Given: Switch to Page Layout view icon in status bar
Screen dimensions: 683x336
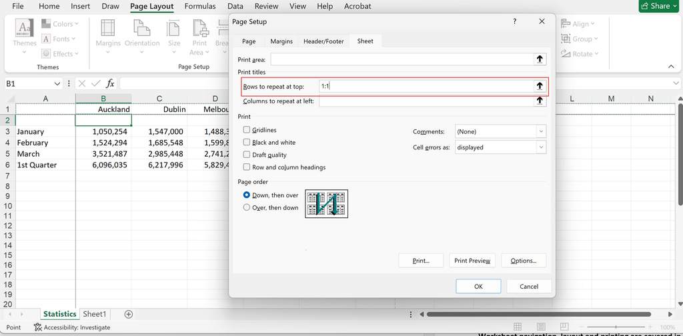Looking at the screenshot, I should coord(541,327).
